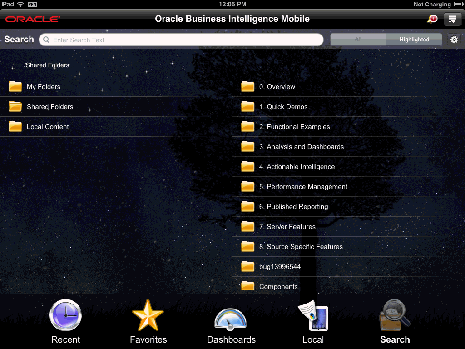Viewport: 465px width, 349px height.
Task: Open the catalog list view icon
Action: pos(452,19)
